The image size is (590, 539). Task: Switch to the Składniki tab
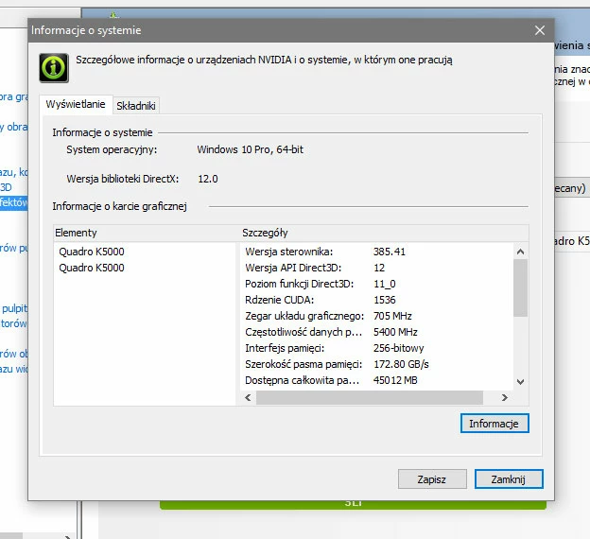pyautogui.click(x=136, y=106)
